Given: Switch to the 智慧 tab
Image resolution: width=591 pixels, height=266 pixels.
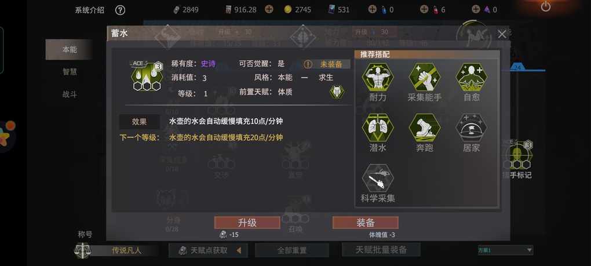Looking at the screenshot, I should pyautogui.click(x=70, y=72).
